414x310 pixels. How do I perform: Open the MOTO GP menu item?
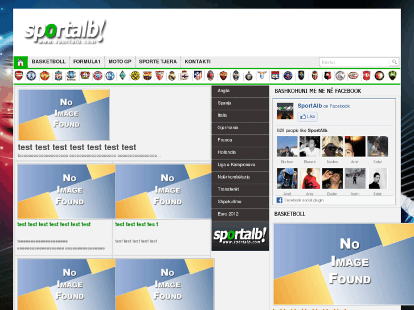[x=120, y=62]
